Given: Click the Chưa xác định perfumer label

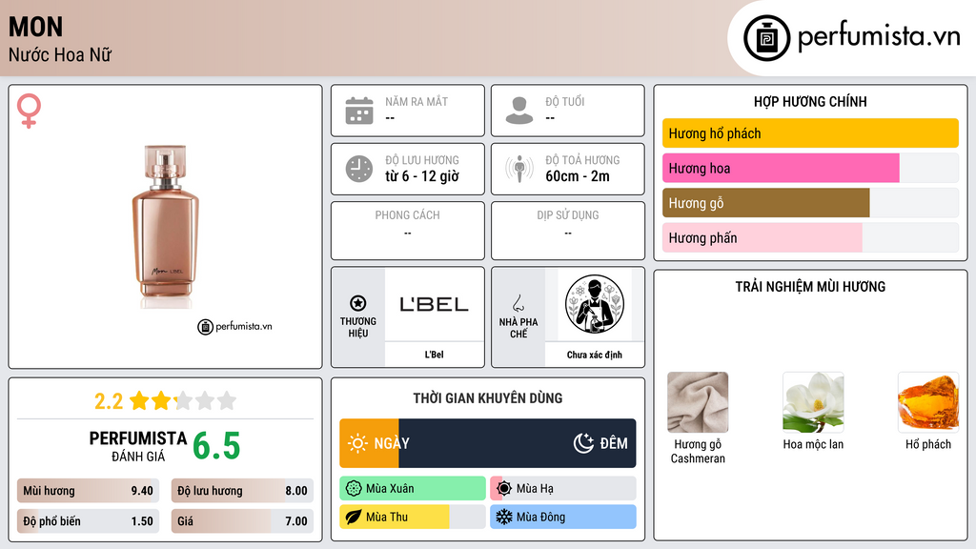Looking at the screenshot, I should click(x=595, y=355).
